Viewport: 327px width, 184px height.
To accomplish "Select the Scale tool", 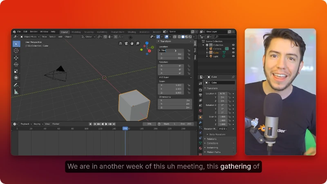I will 16,71.
